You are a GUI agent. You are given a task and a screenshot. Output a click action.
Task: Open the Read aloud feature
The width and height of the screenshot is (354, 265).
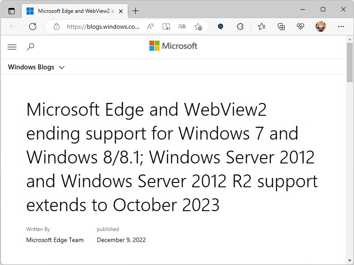(150, 26)
